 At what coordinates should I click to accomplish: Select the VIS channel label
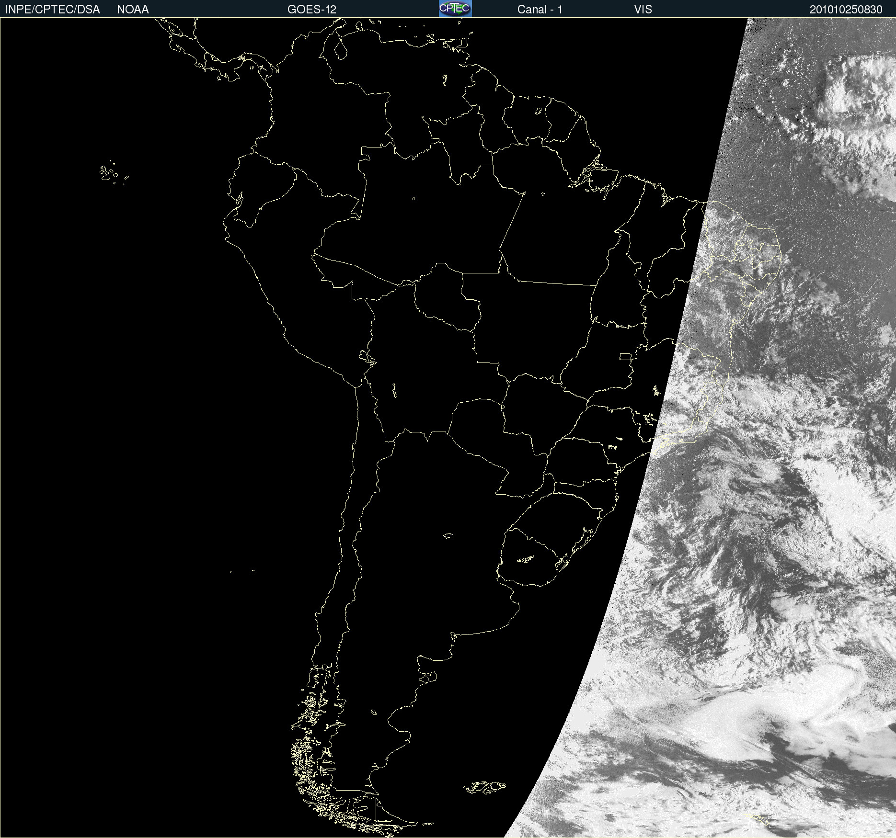(643, 10)
